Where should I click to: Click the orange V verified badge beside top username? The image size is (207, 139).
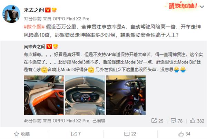point(48,10)
